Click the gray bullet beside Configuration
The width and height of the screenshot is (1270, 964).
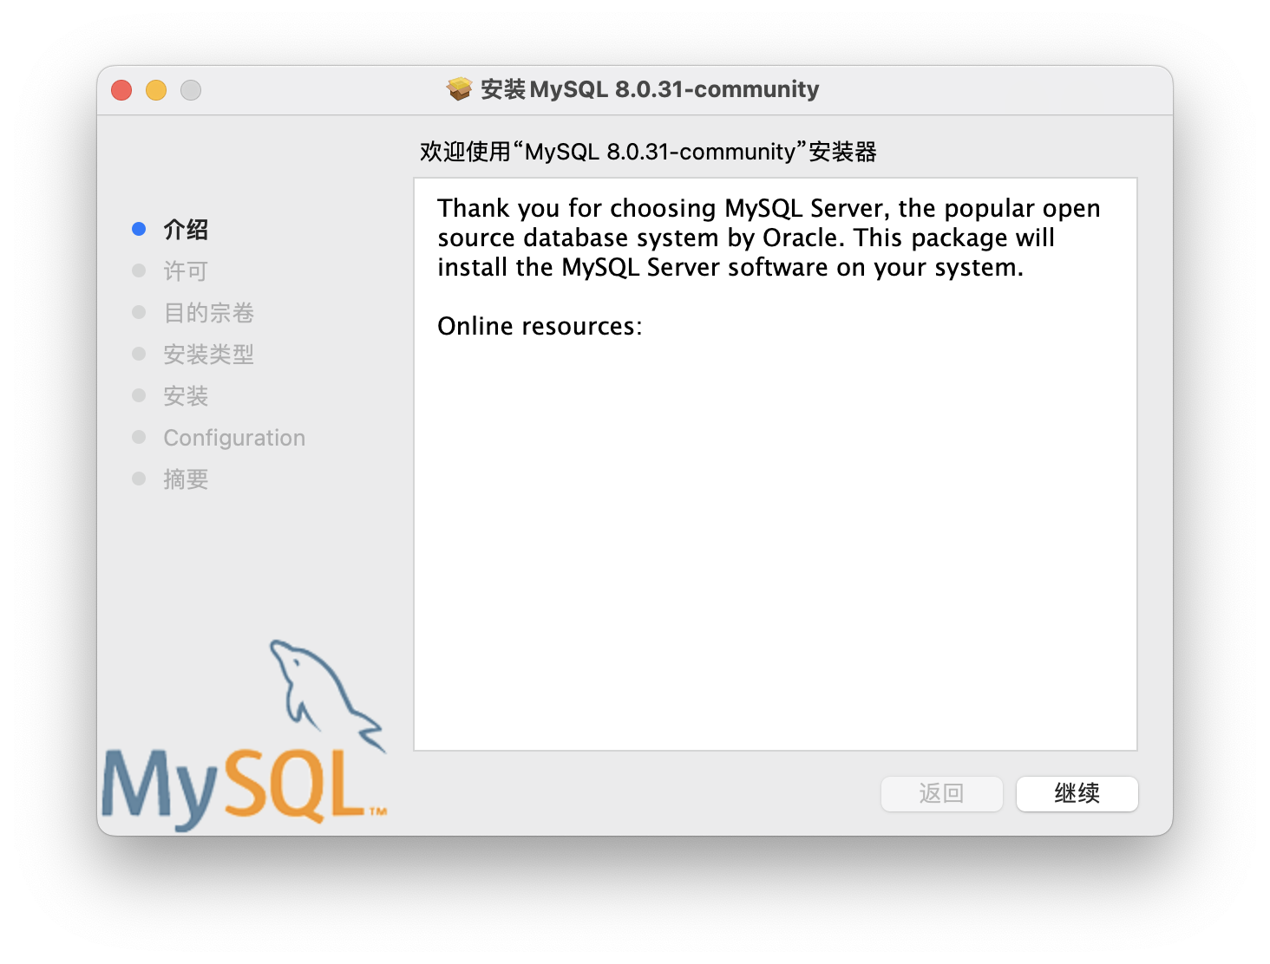[x=139, y=437]
